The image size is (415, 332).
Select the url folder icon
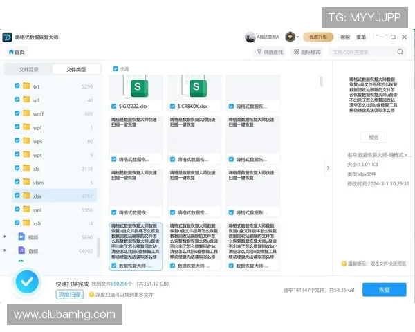click(26, 100)
